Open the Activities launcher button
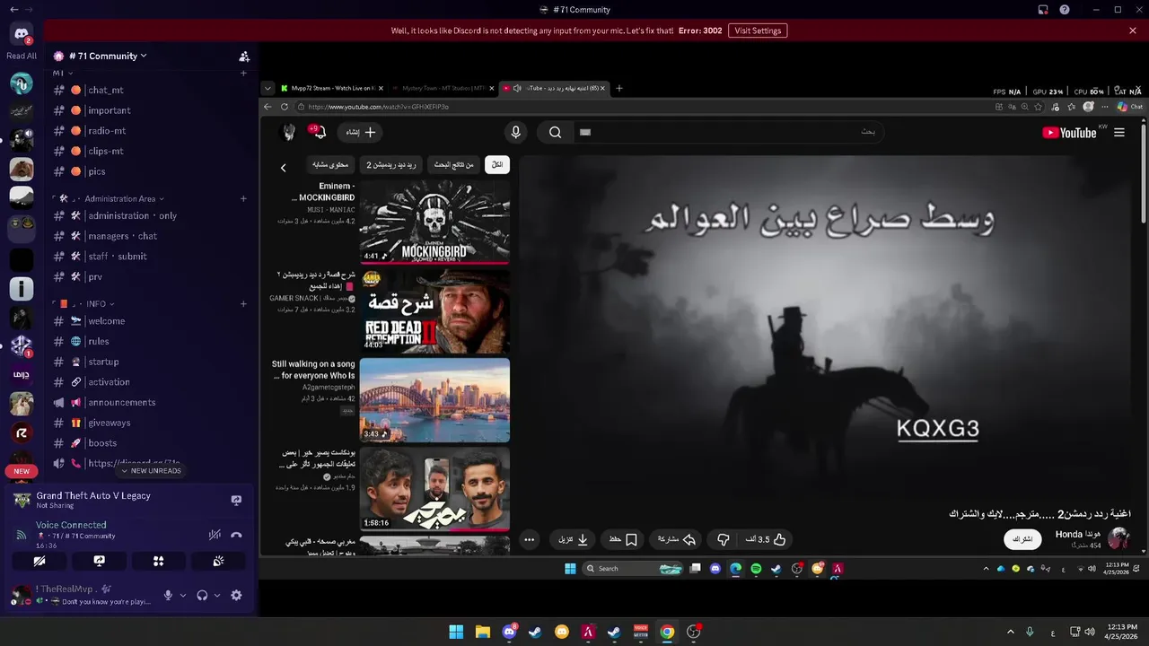 click(x=158, y=561)
